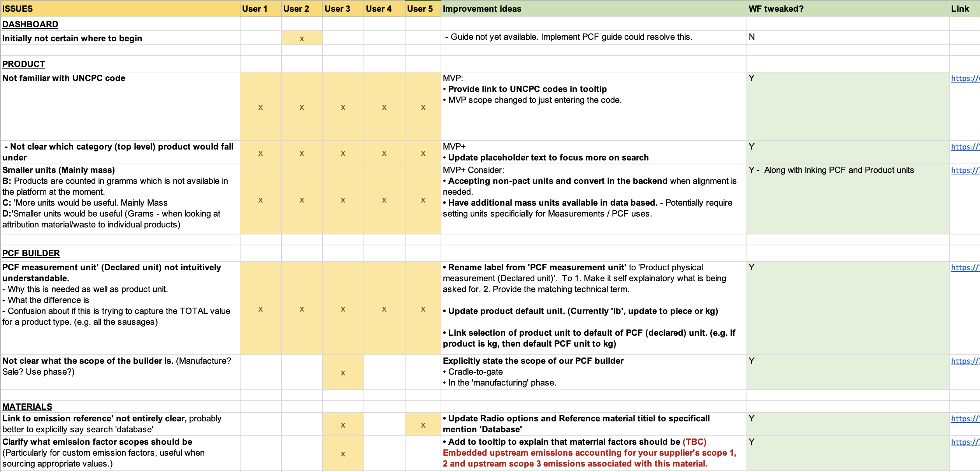Screen dimensions: 980x472
Task: Open the link in Smaller units row
Action: click(x=965, y=170)
